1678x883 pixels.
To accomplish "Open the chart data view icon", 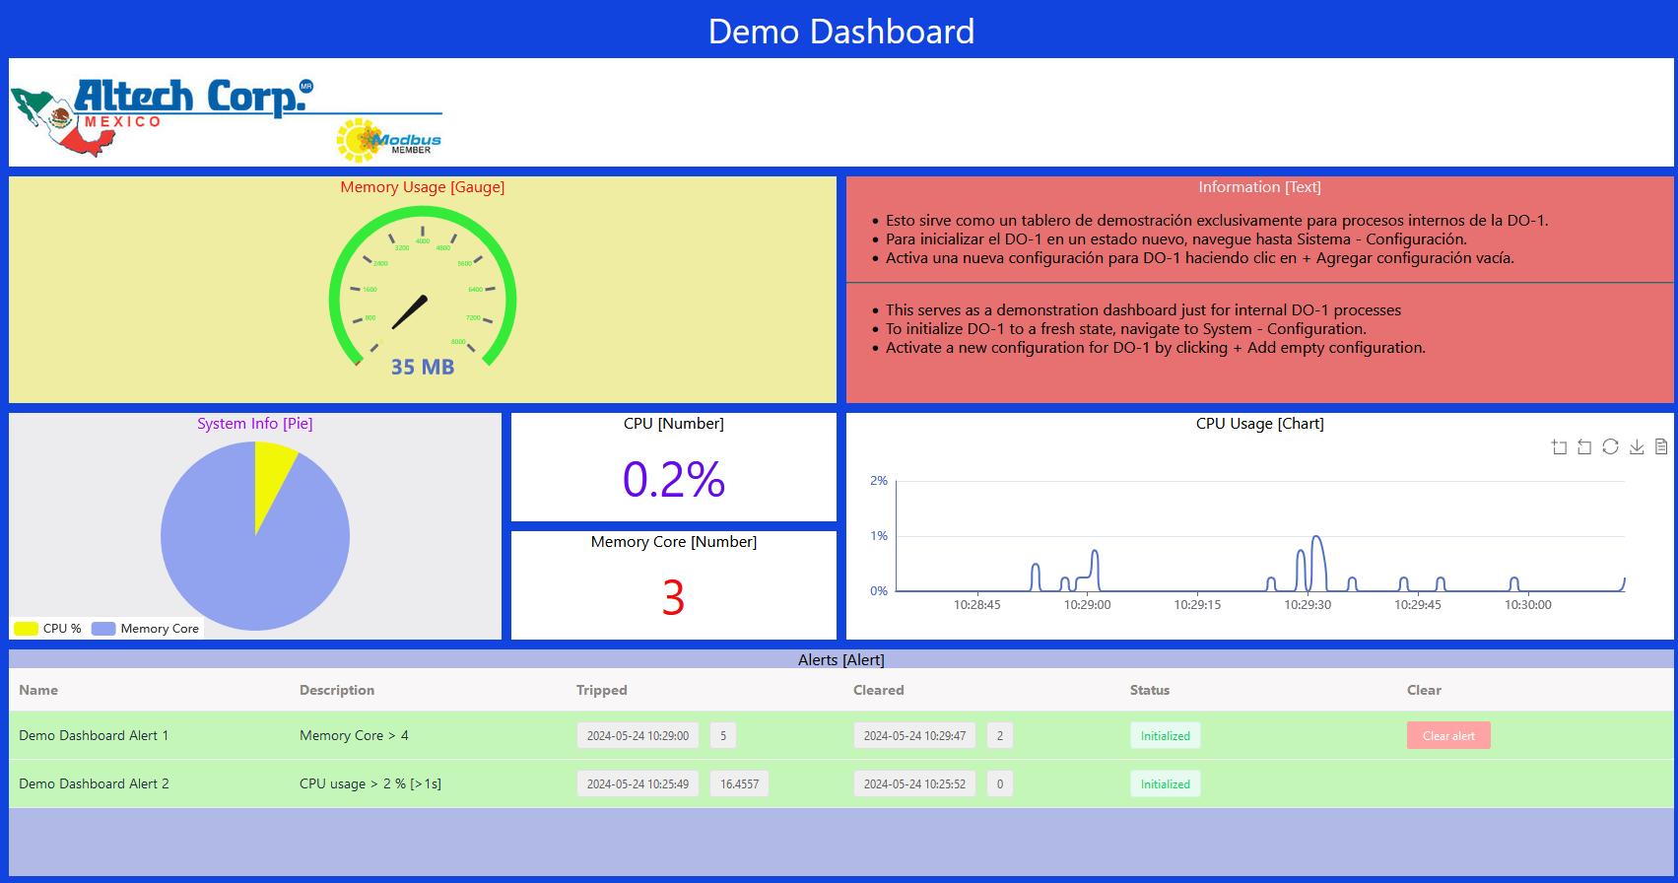I will coord(1661,447).
